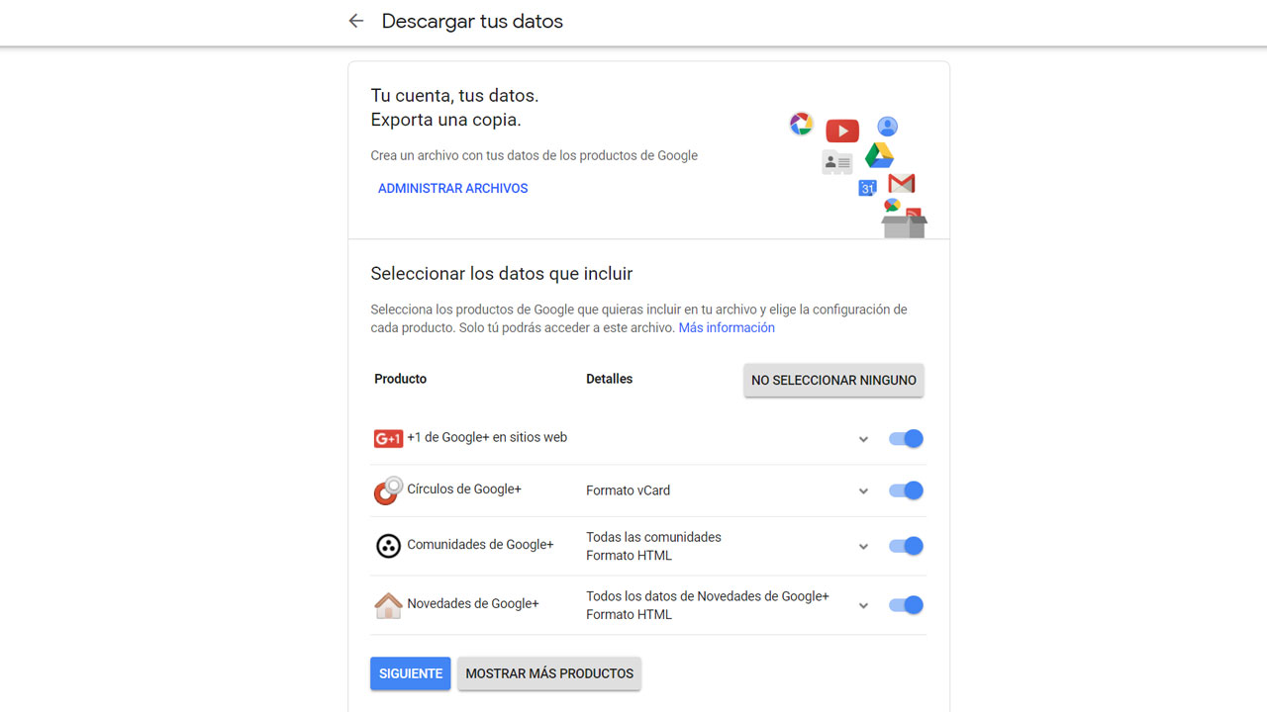Screen dimensions: 1267x712
Task: Click the +1 de Google+ en sitios web label
Action: pos(487,437)
